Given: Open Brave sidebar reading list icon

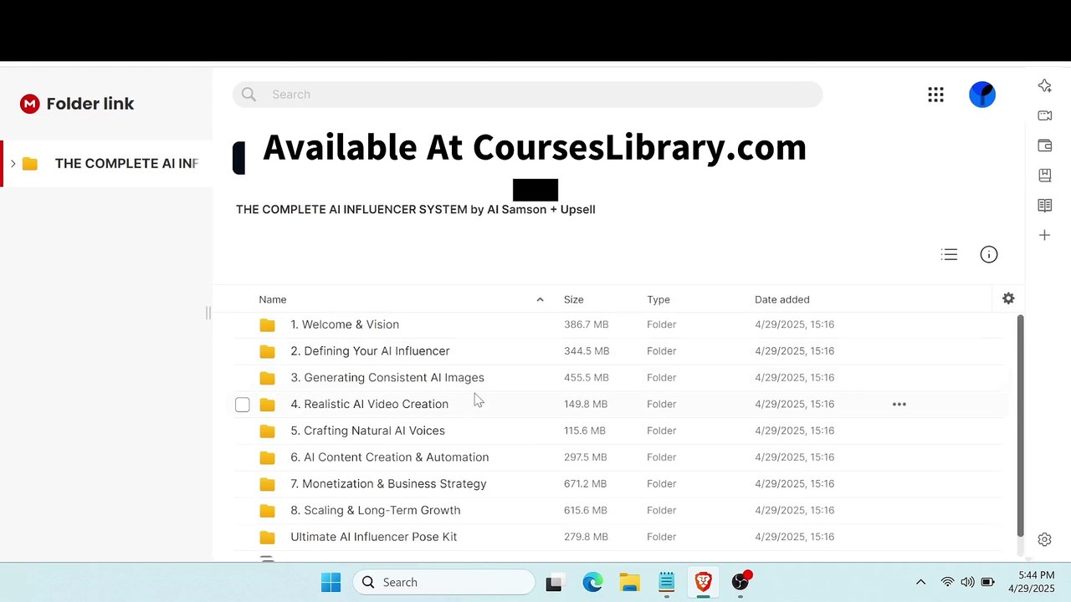Looking at the screenshot, I should 1045,206.
